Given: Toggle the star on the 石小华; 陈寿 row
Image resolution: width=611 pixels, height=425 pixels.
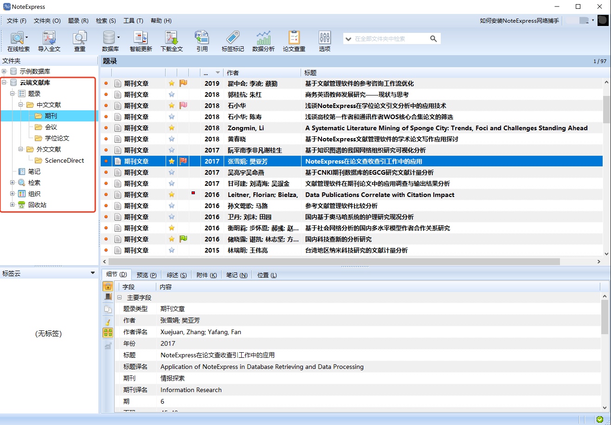Looking at the screenshot, I should tap(172, 117).
